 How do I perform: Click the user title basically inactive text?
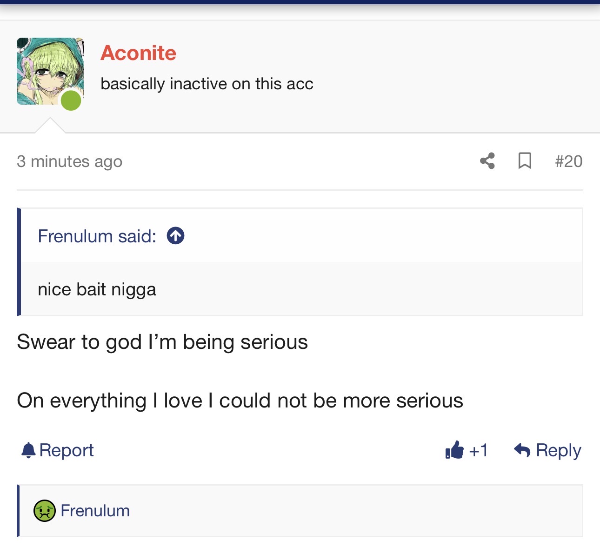pos(207,84)
